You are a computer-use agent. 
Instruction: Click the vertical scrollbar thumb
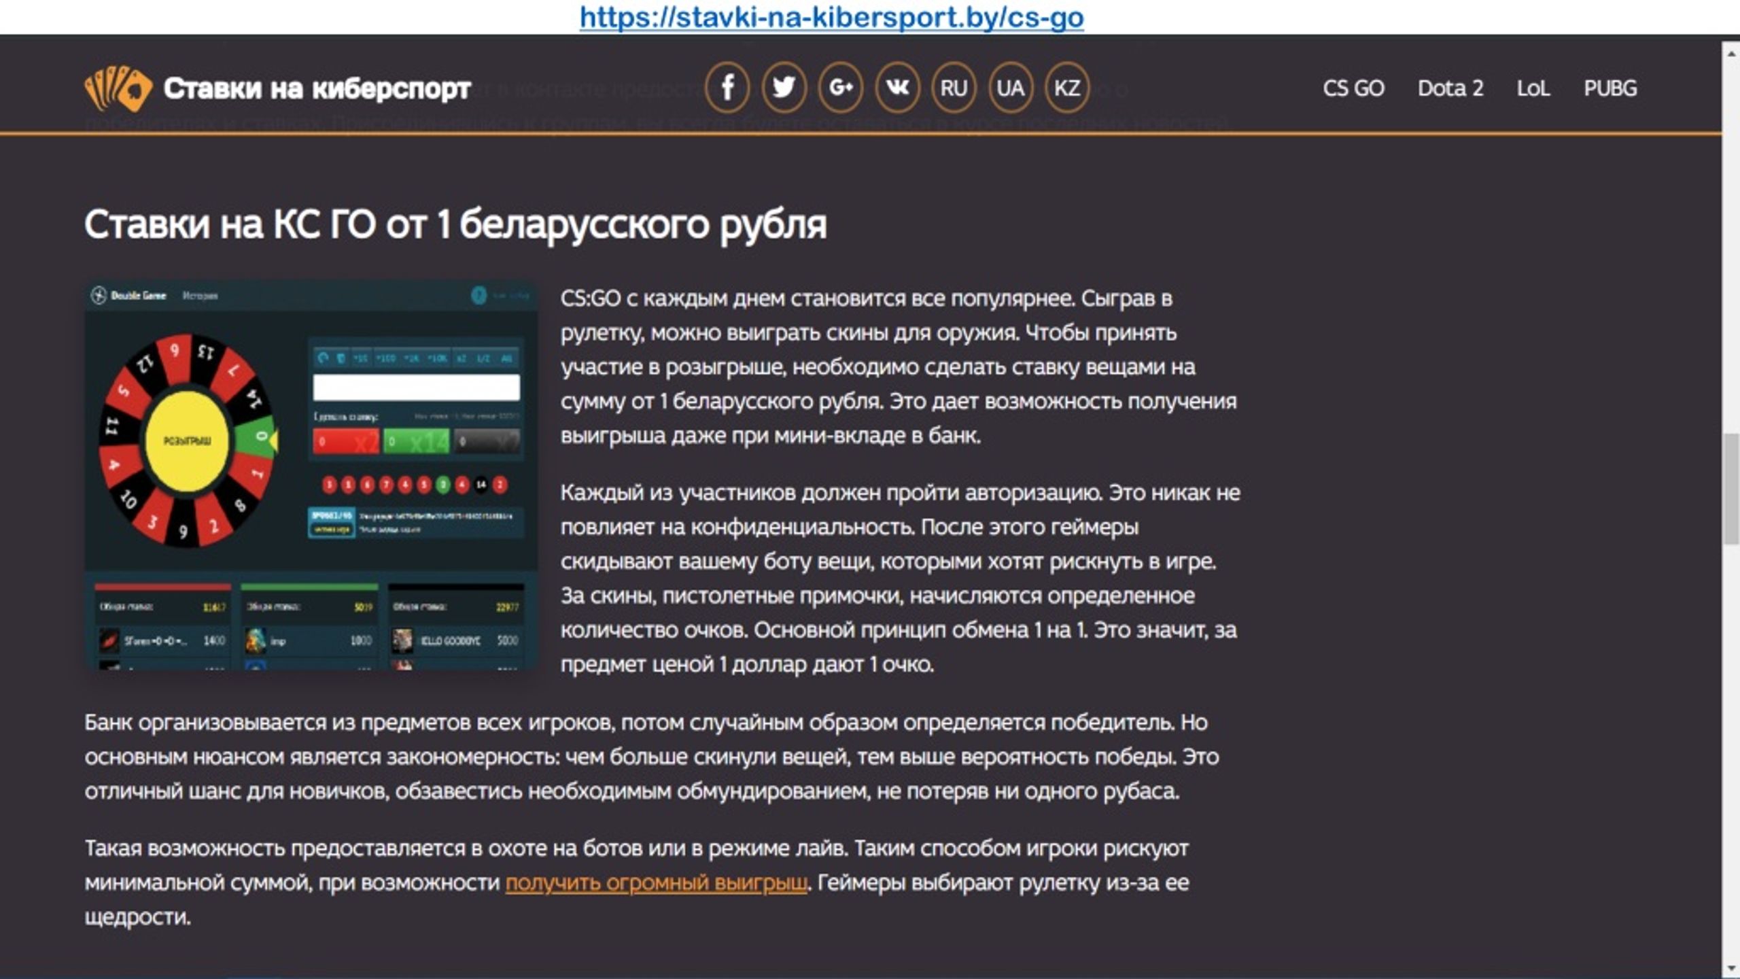(x=1731, y=489)
